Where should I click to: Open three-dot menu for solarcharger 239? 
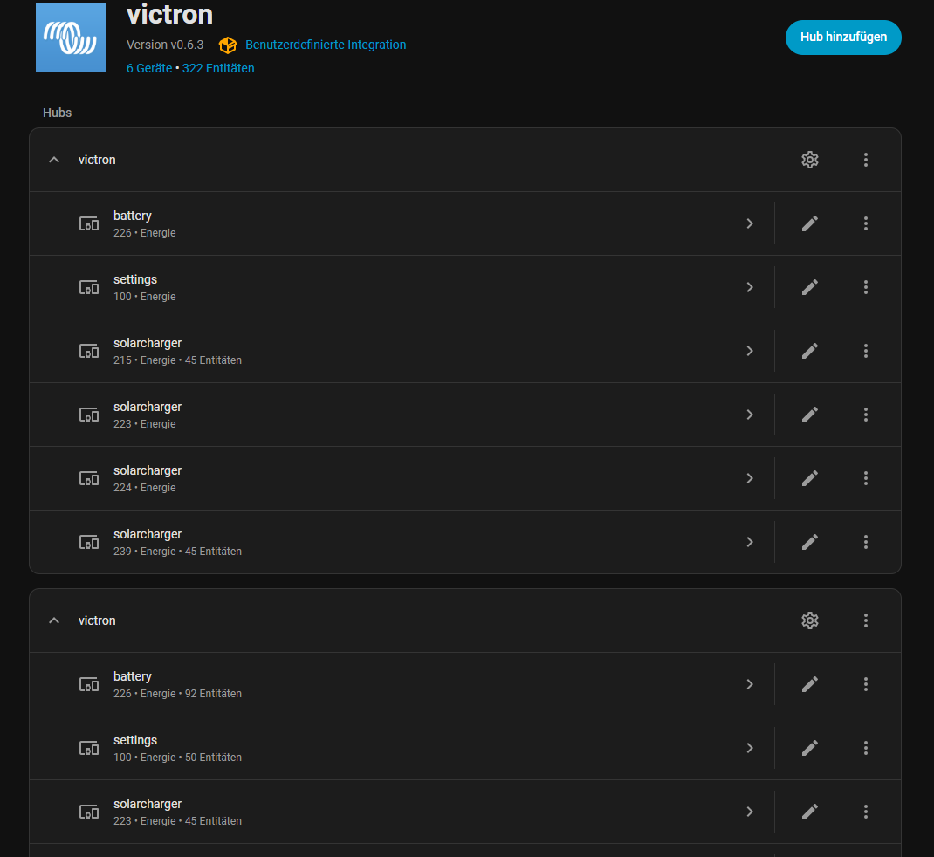(865, 542)
